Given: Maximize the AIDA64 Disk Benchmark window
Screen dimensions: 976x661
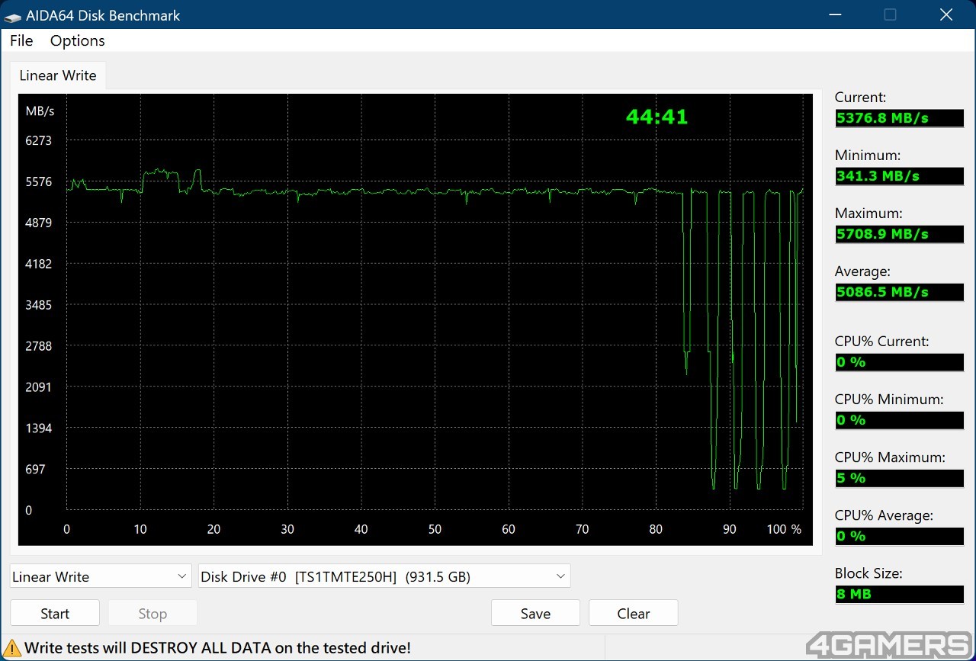Looking at the screenshot, I should (890, 14).
